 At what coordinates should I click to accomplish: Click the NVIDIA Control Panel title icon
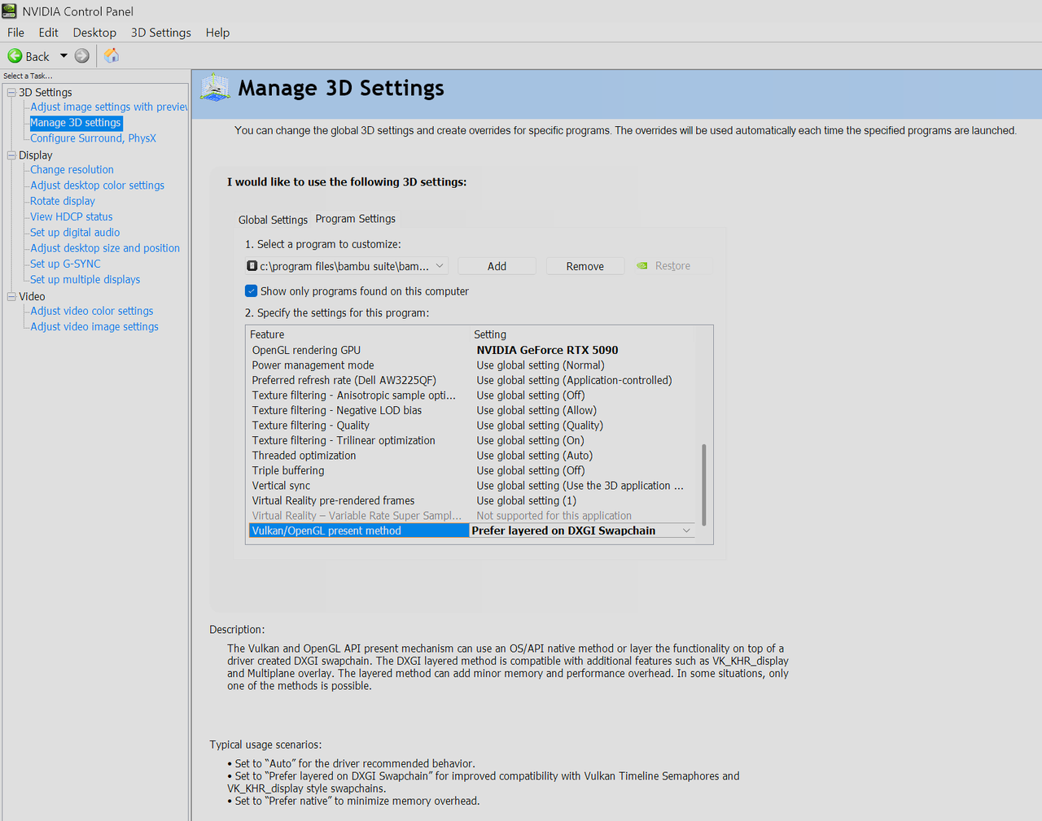point(10,11)
